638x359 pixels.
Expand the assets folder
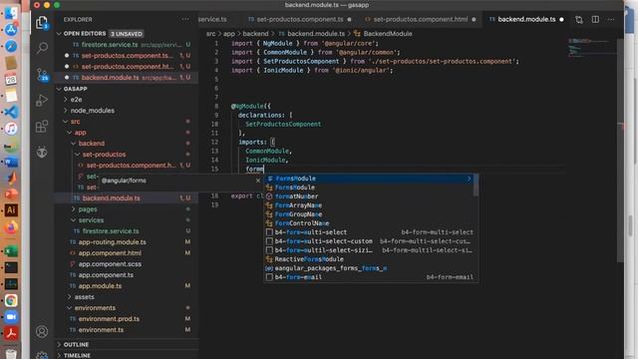coord(70,297)
